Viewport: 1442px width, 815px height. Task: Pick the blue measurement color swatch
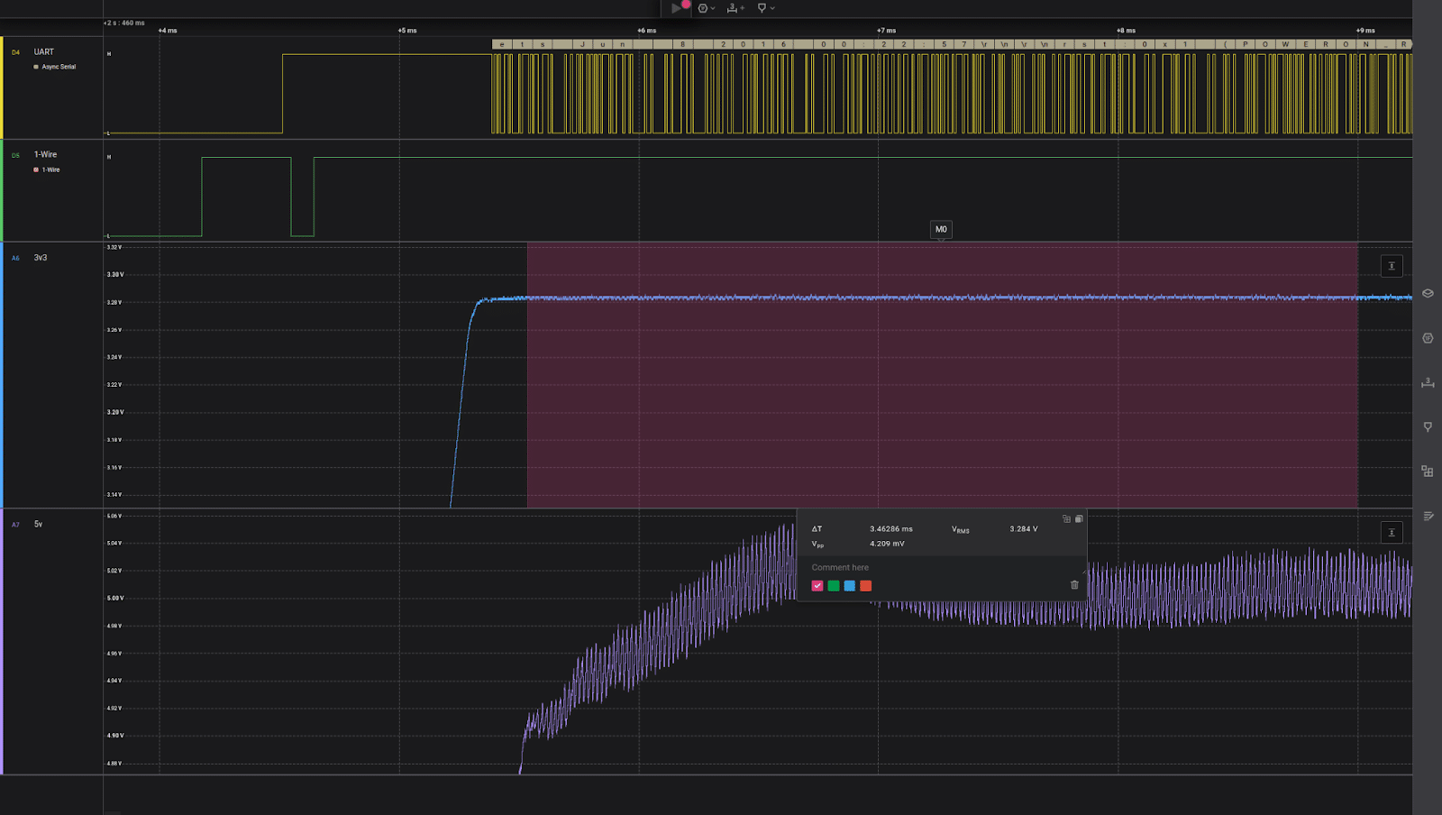coord(850,586)
